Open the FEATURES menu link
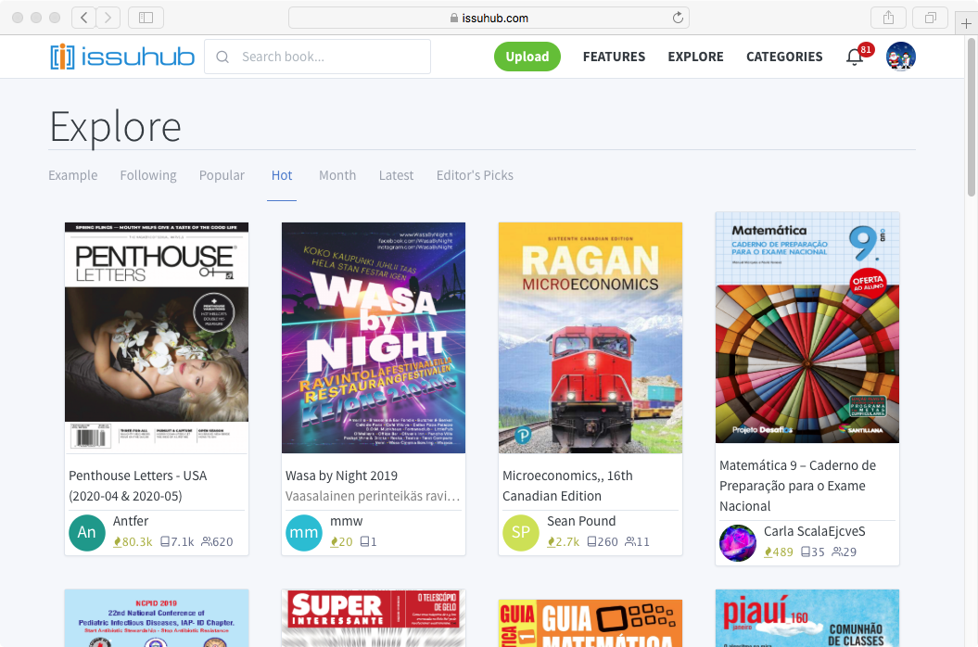The image size is (978, 647). click(x=614, y=57)
